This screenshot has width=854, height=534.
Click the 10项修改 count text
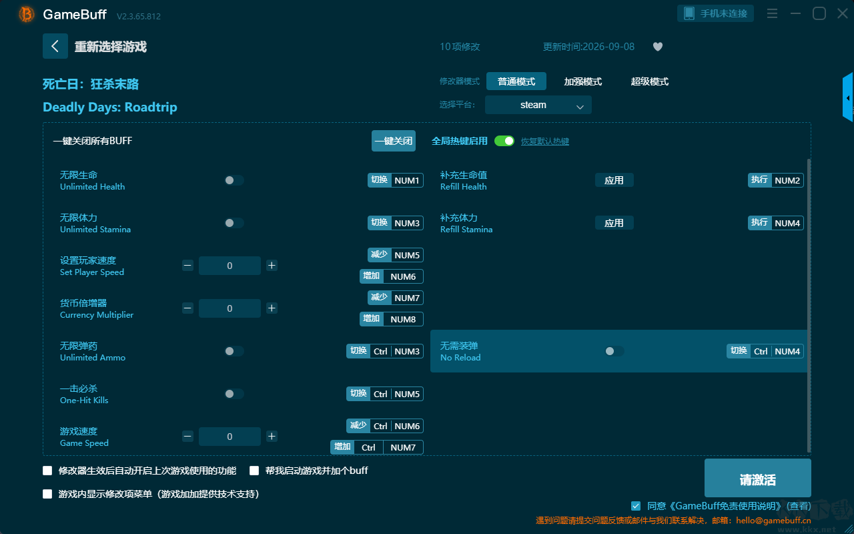click(460, 47)
